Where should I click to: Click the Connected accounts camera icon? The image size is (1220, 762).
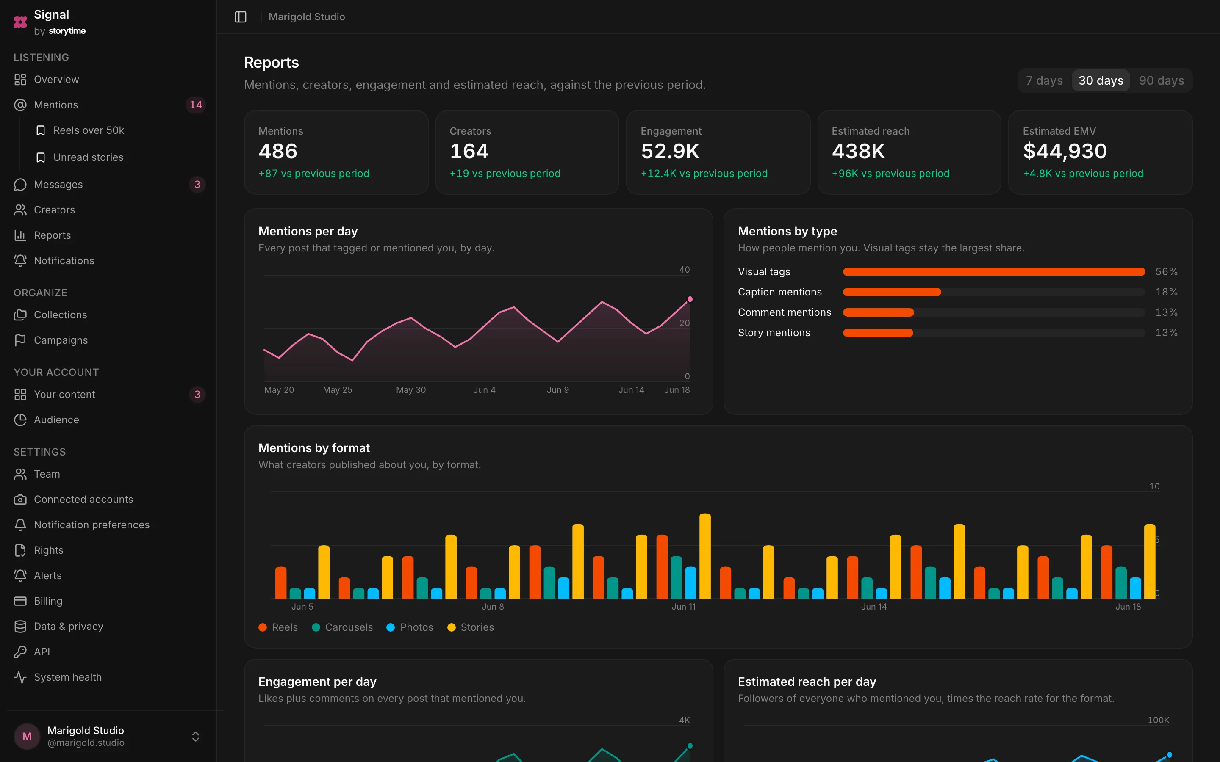(x=20, y=500)
